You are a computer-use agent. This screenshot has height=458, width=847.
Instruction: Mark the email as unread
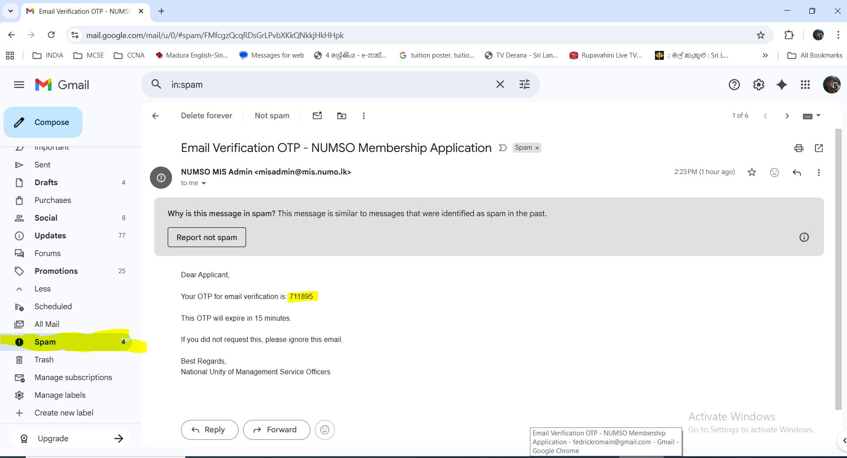coord(317,115)
